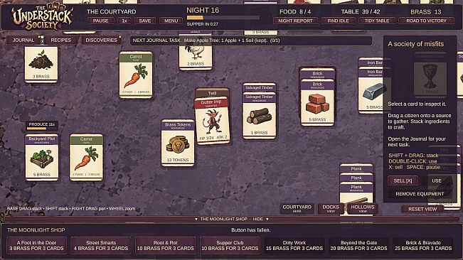This screenshot has height=260, width=463.
Task: Select the back Brick card header
Action: (x=317, y=74)
